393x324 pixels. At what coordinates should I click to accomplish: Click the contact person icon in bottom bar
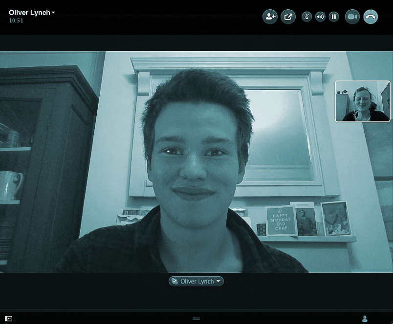[x=365, y=319]
